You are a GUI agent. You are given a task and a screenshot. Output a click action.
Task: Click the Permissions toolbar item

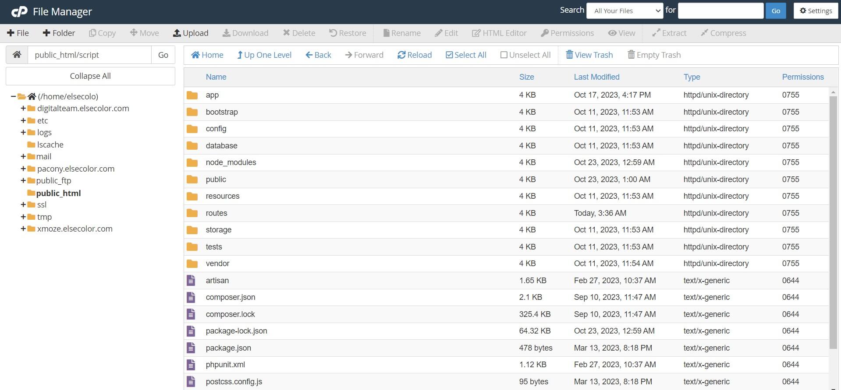[568, 33]
